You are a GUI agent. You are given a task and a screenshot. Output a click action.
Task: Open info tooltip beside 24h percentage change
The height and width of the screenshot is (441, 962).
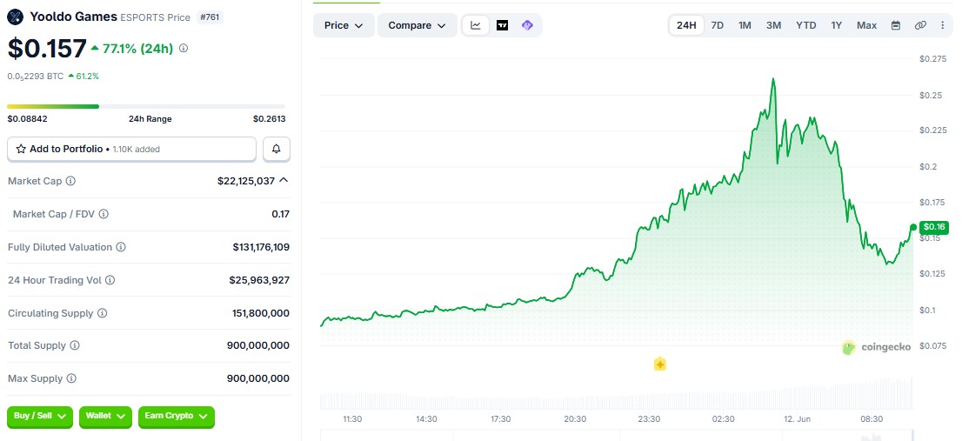coord(184,49)
